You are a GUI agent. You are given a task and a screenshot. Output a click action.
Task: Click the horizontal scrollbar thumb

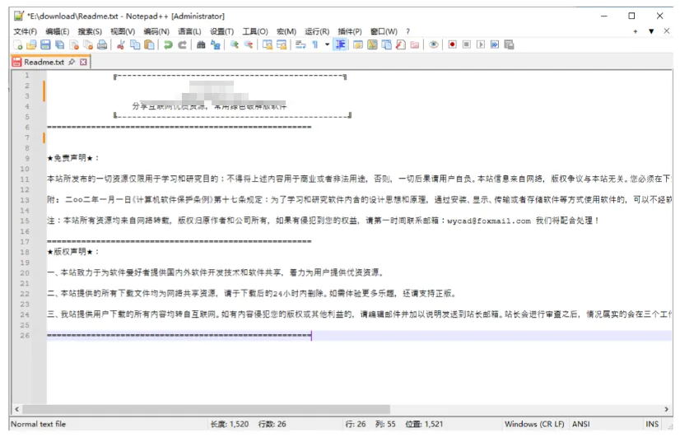207,409
